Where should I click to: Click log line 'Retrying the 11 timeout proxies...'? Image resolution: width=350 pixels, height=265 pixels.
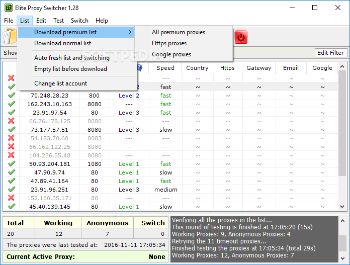(x=219, y=241)
